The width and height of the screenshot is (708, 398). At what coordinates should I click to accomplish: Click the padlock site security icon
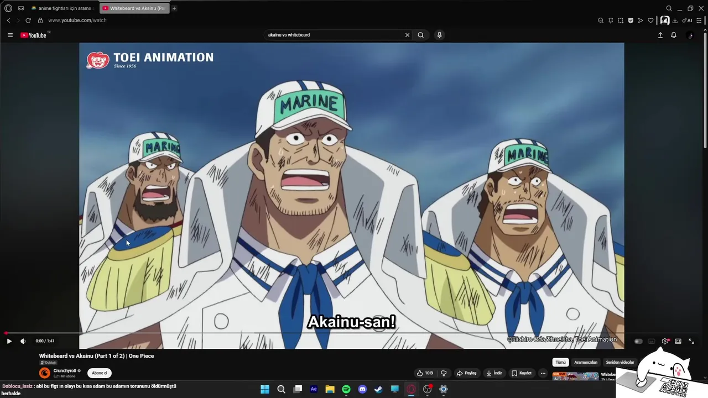pos(40,20)
